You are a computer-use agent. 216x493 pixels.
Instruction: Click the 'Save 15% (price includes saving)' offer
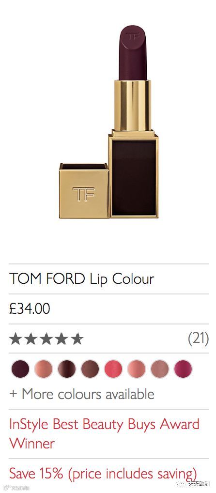[x=103, y=473]
